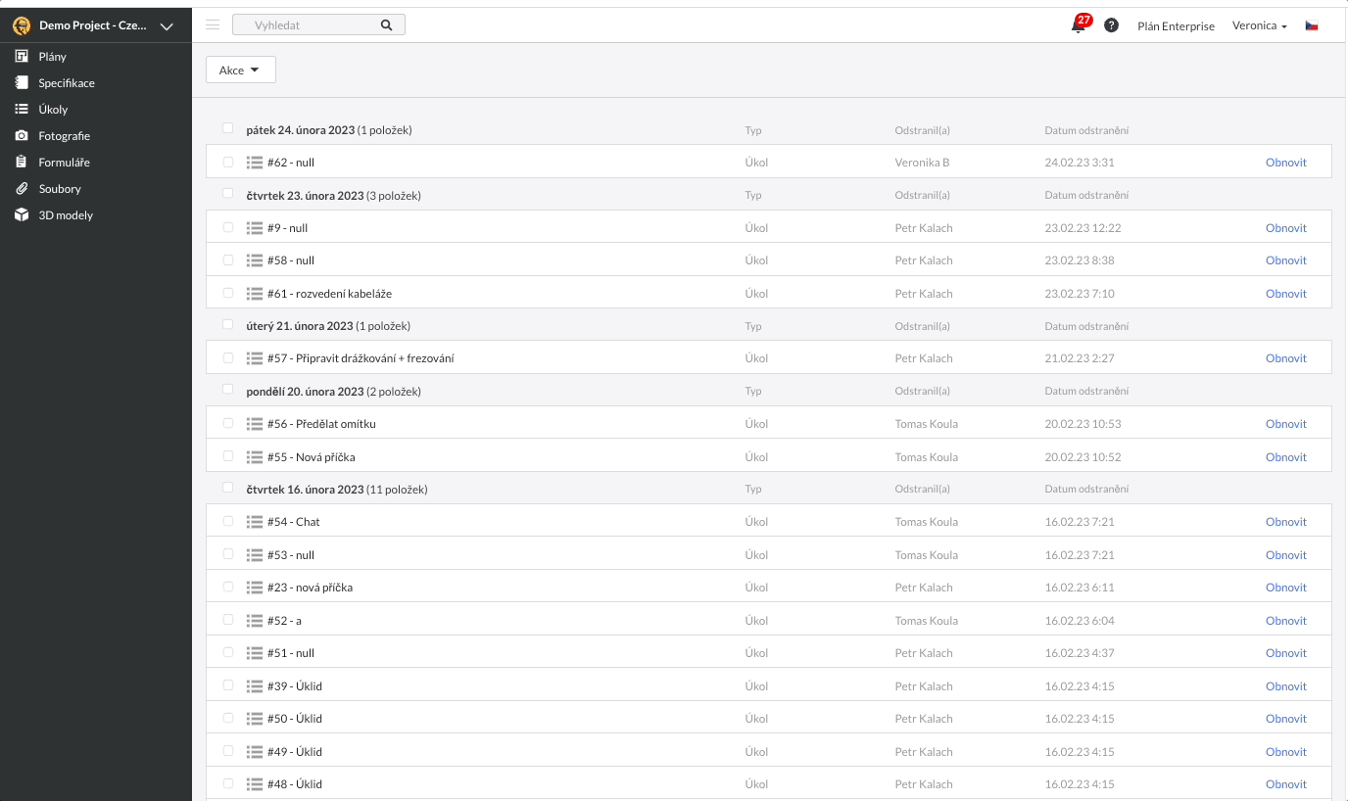This screenshot has height=801, width=1348.
Task: Click the search magnifying glass icon
Action: tap(386, 25)
